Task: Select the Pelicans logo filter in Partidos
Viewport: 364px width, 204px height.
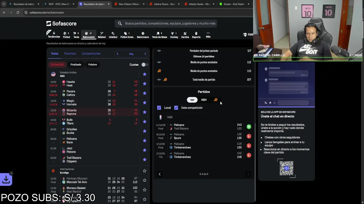Action: [192, 100]
